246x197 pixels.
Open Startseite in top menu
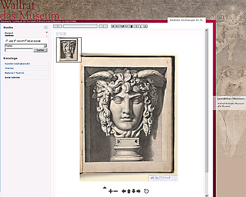[6, 21]
